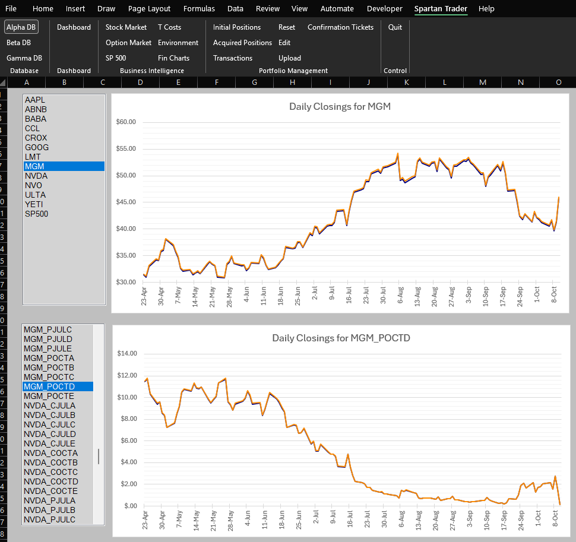View SP 500 data
The width and height of the screenshot is (576, 542).
(x=115, y=58)
